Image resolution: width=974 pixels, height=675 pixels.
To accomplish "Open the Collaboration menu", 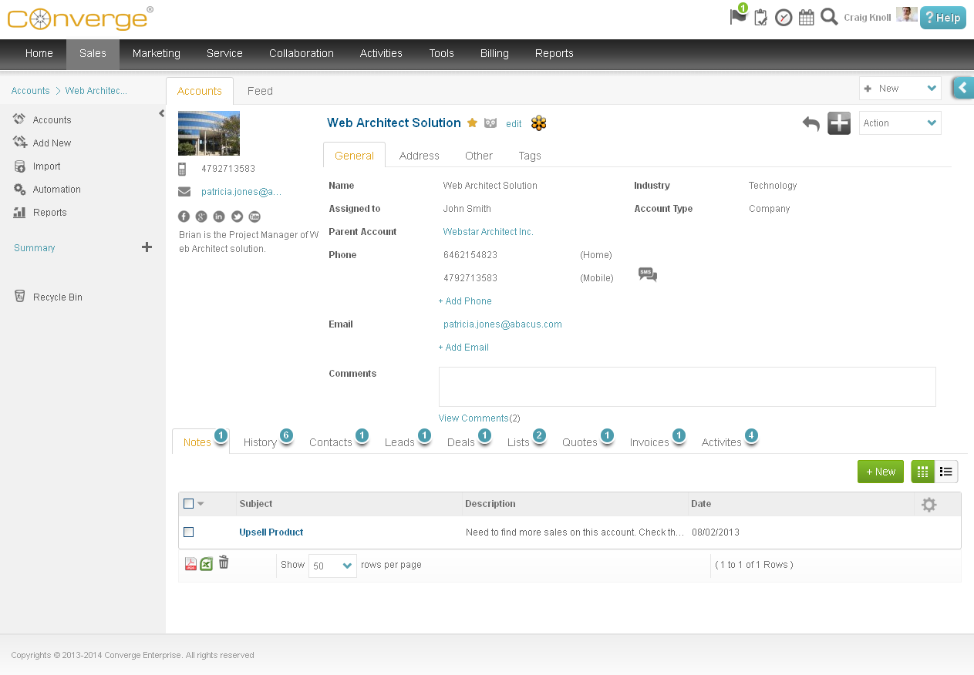I will click(x=302, y=54).
